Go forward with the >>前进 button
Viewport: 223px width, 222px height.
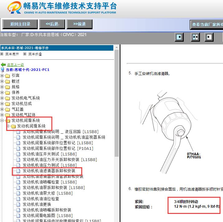point(79,24)
